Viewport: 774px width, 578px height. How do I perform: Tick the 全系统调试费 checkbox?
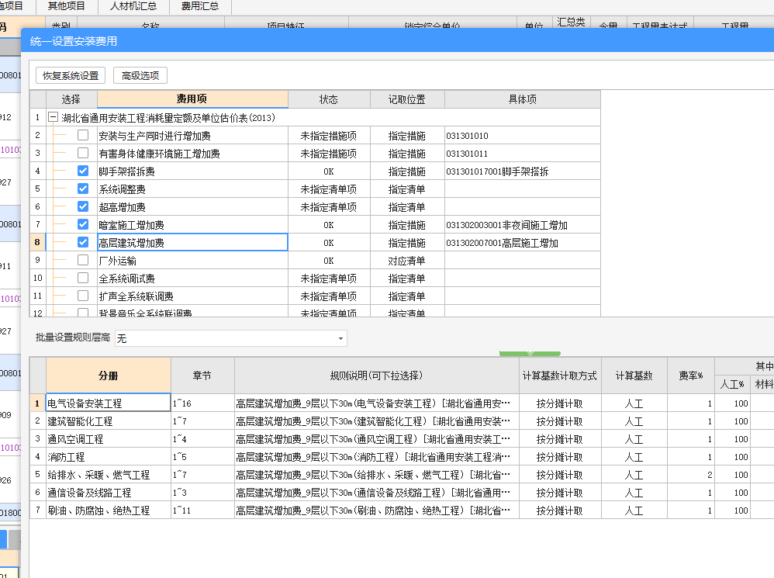[83, 278]
